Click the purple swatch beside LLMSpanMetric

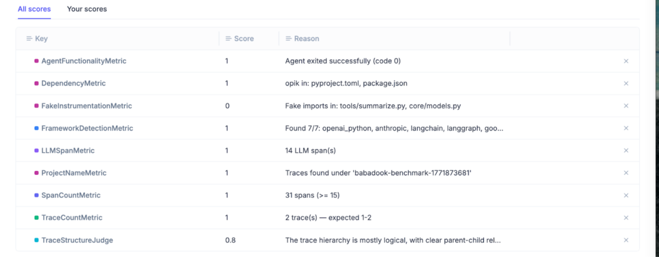37,150
